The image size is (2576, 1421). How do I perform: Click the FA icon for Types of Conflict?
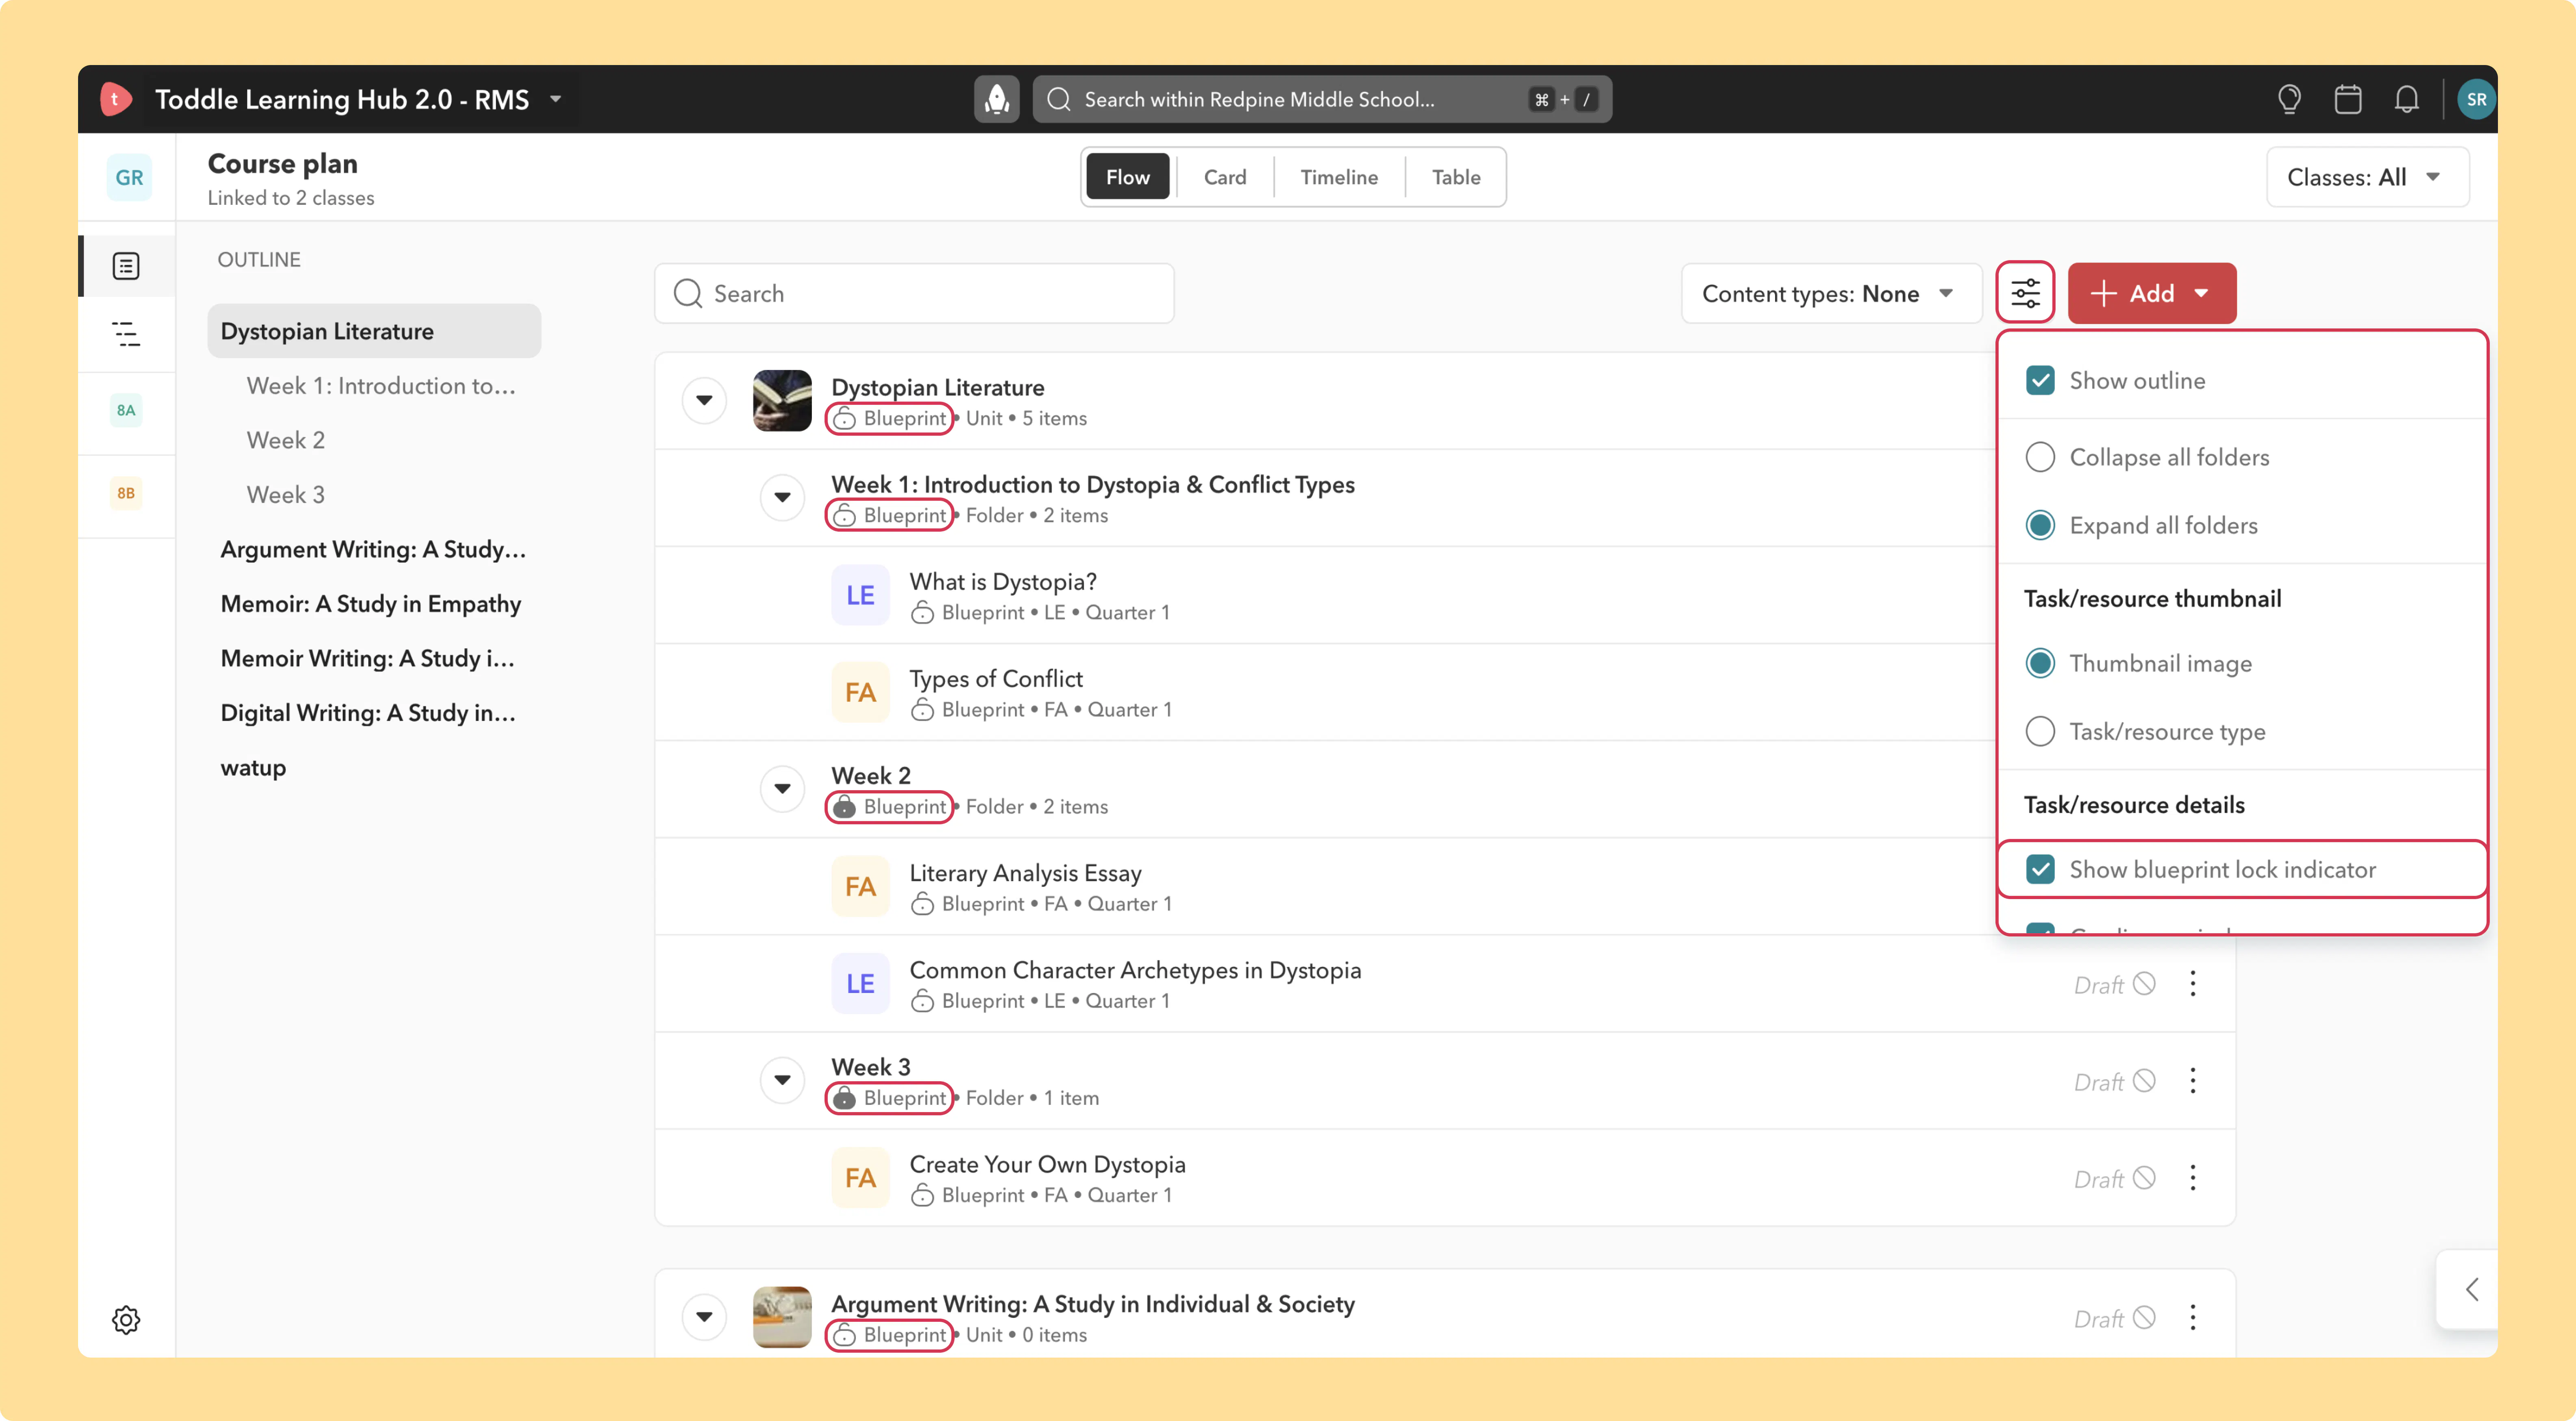coord(860,692)
